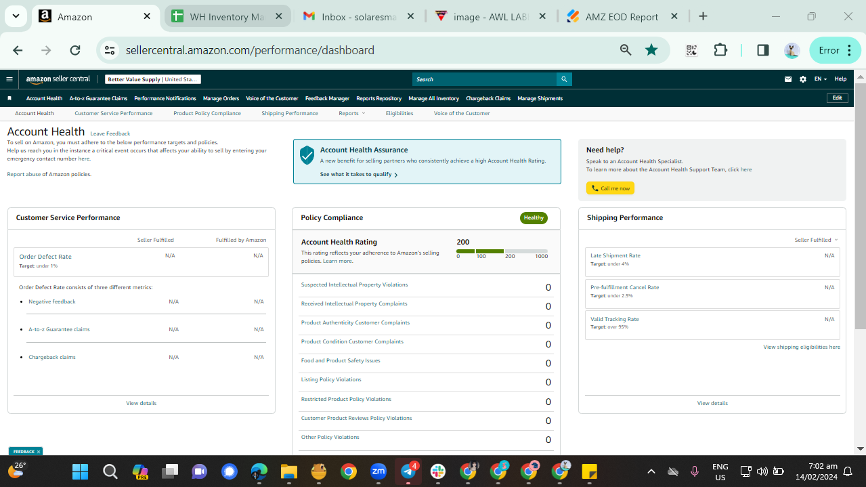Open Windows Start menu
The width and height of the screenshot is (866, 487).
80,471
